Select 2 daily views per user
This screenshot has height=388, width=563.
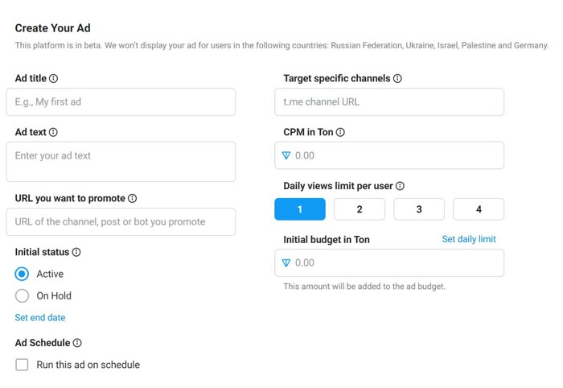coord(360,209)
